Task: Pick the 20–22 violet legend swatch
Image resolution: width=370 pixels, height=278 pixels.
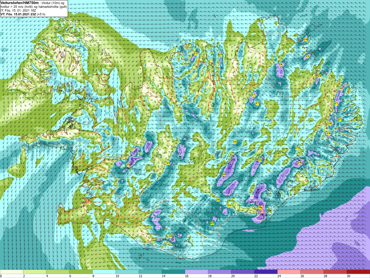Action: point(243,272)
